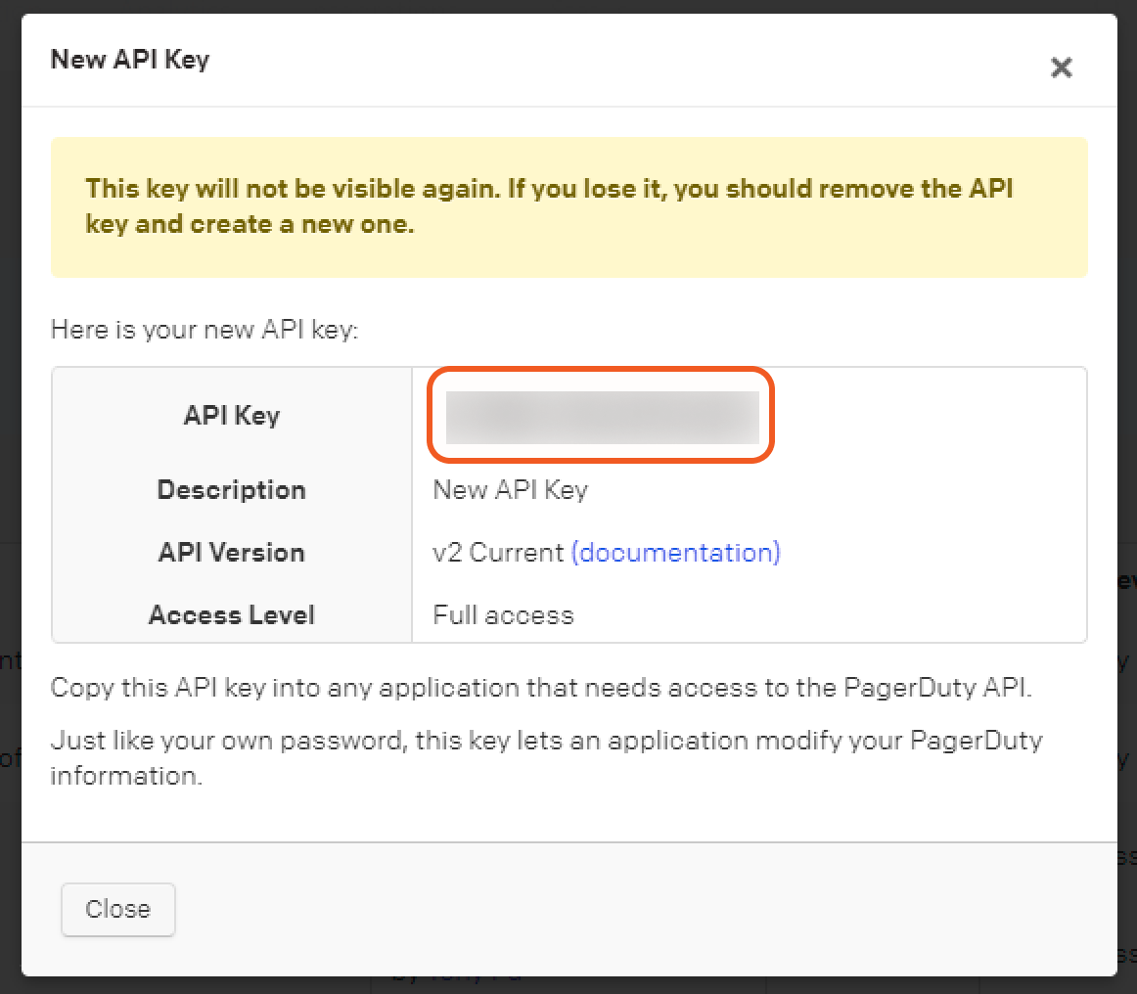Select the blurred API key value

pyautogui.click(x=602, y=417)
